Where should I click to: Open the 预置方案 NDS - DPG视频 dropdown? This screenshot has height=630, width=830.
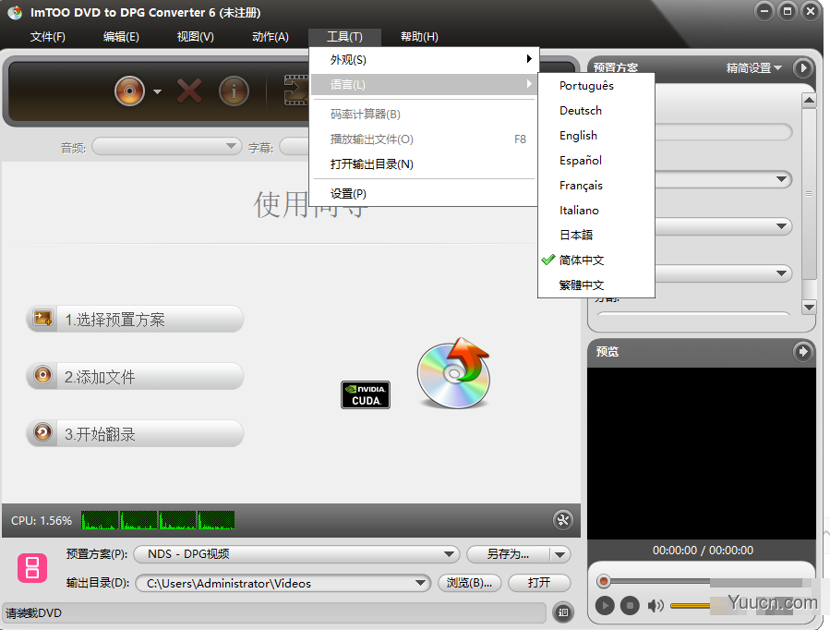(x=295, y=554)
